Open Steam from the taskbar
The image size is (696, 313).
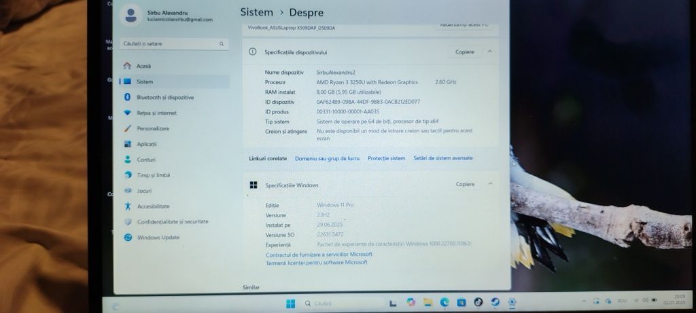tap(495, 302)
